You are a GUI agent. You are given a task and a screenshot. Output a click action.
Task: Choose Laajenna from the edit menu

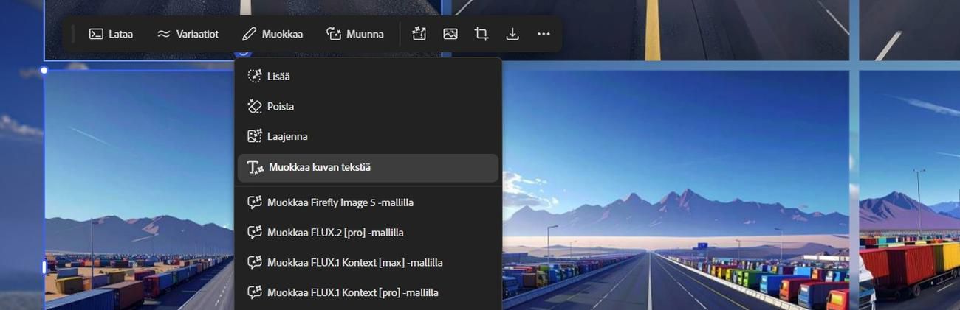coord(368,136)
